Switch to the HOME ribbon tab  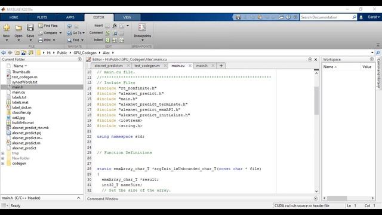click(x=14, y=17)
